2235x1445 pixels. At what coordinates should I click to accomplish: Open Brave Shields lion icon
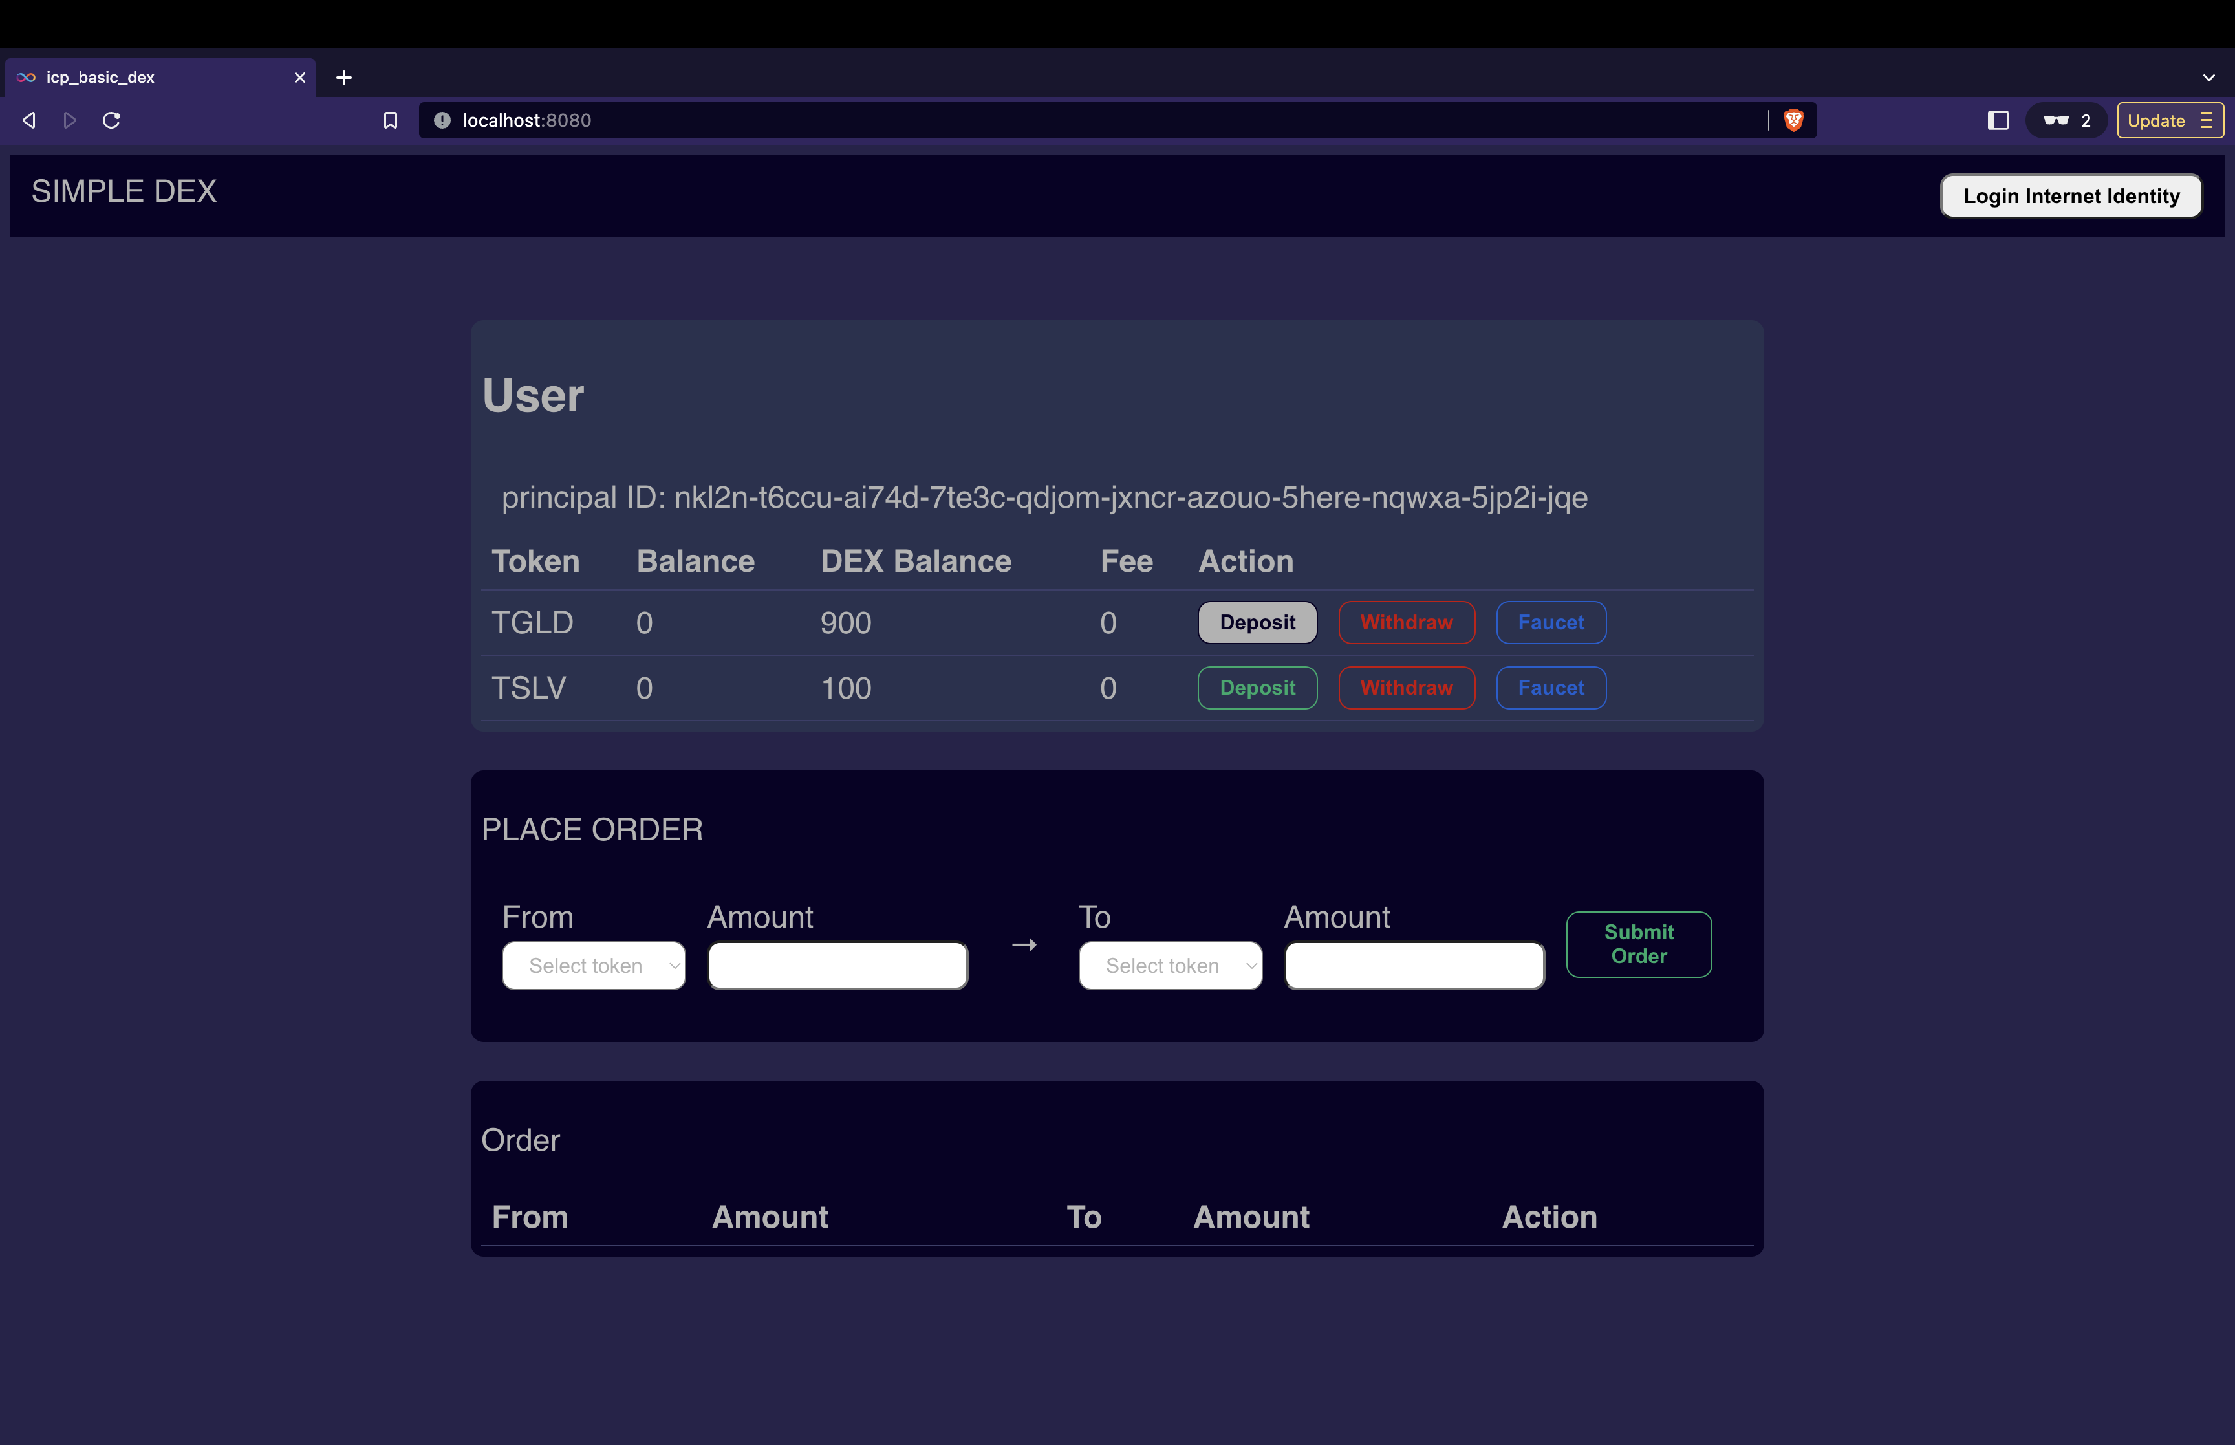click(1793, 120)
